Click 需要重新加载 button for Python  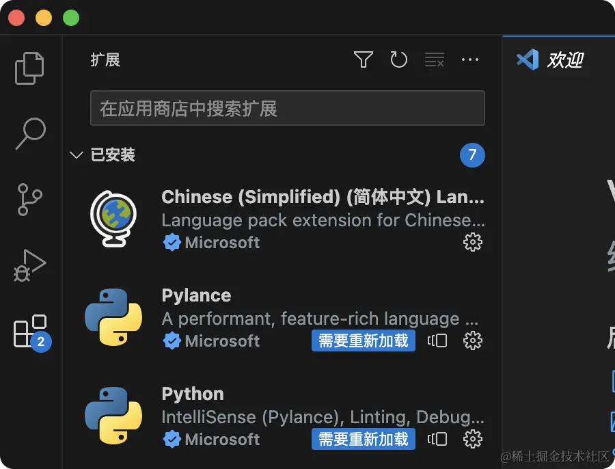coord(364,439)
